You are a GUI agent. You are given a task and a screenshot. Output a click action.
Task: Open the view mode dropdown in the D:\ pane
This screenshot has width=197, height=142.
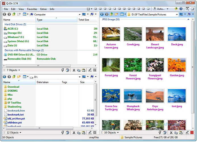click(28, 77)
